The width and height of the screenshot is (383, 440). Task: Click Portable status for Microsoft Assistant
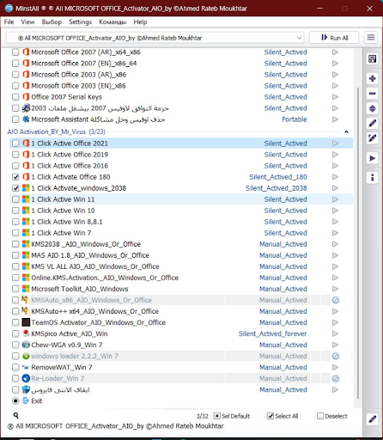[x=295, y=119]
